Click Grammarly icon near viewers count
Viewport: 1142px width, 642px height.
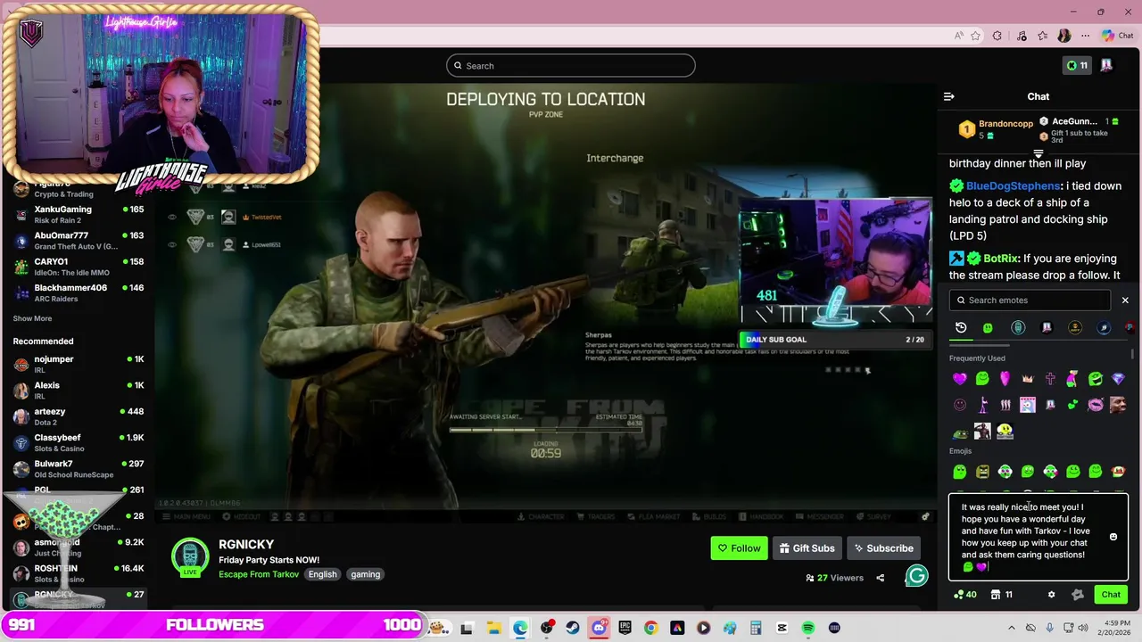click(x=916, y=577)
